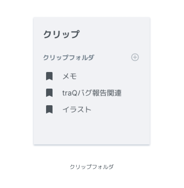Pick the middle bookmark in the folder list
The width and height of the screenshot is (184, 188).
tap(49, 93)
